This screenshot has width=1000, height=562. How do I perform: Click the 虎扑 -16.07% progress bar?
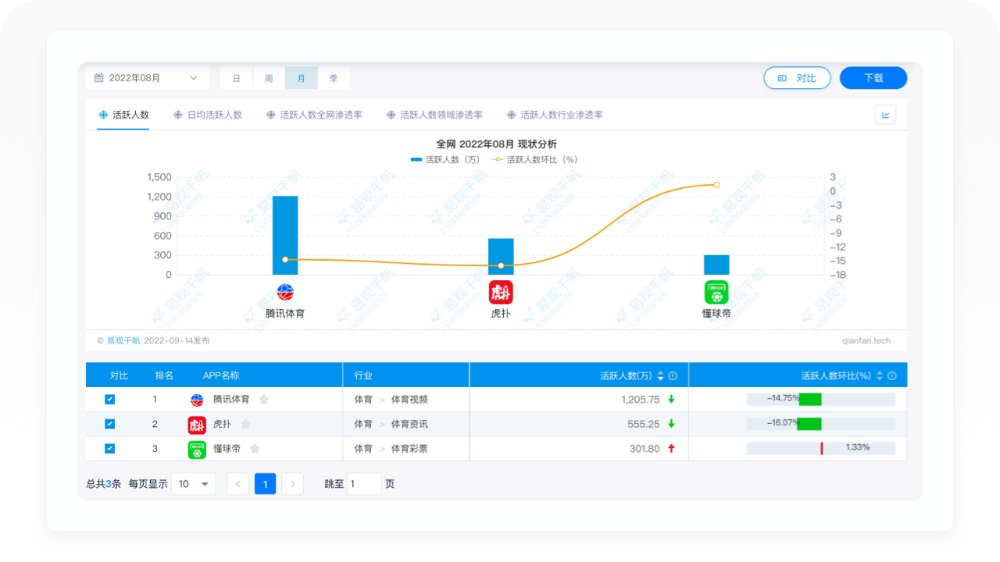click(x=820, y=424)
